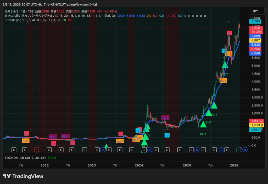Select the SL label at the price peak

point(229,33)
